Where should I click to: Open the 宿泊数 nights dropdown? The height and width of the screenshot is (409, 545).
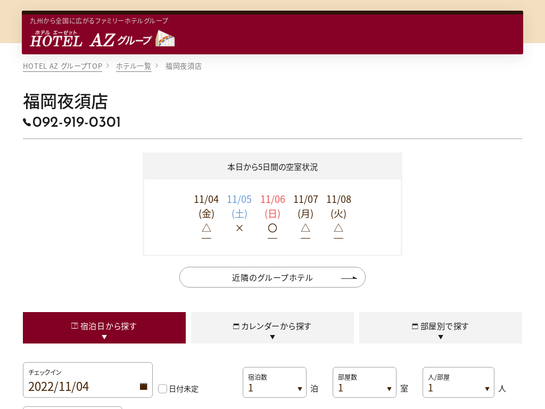coord(274,382)
